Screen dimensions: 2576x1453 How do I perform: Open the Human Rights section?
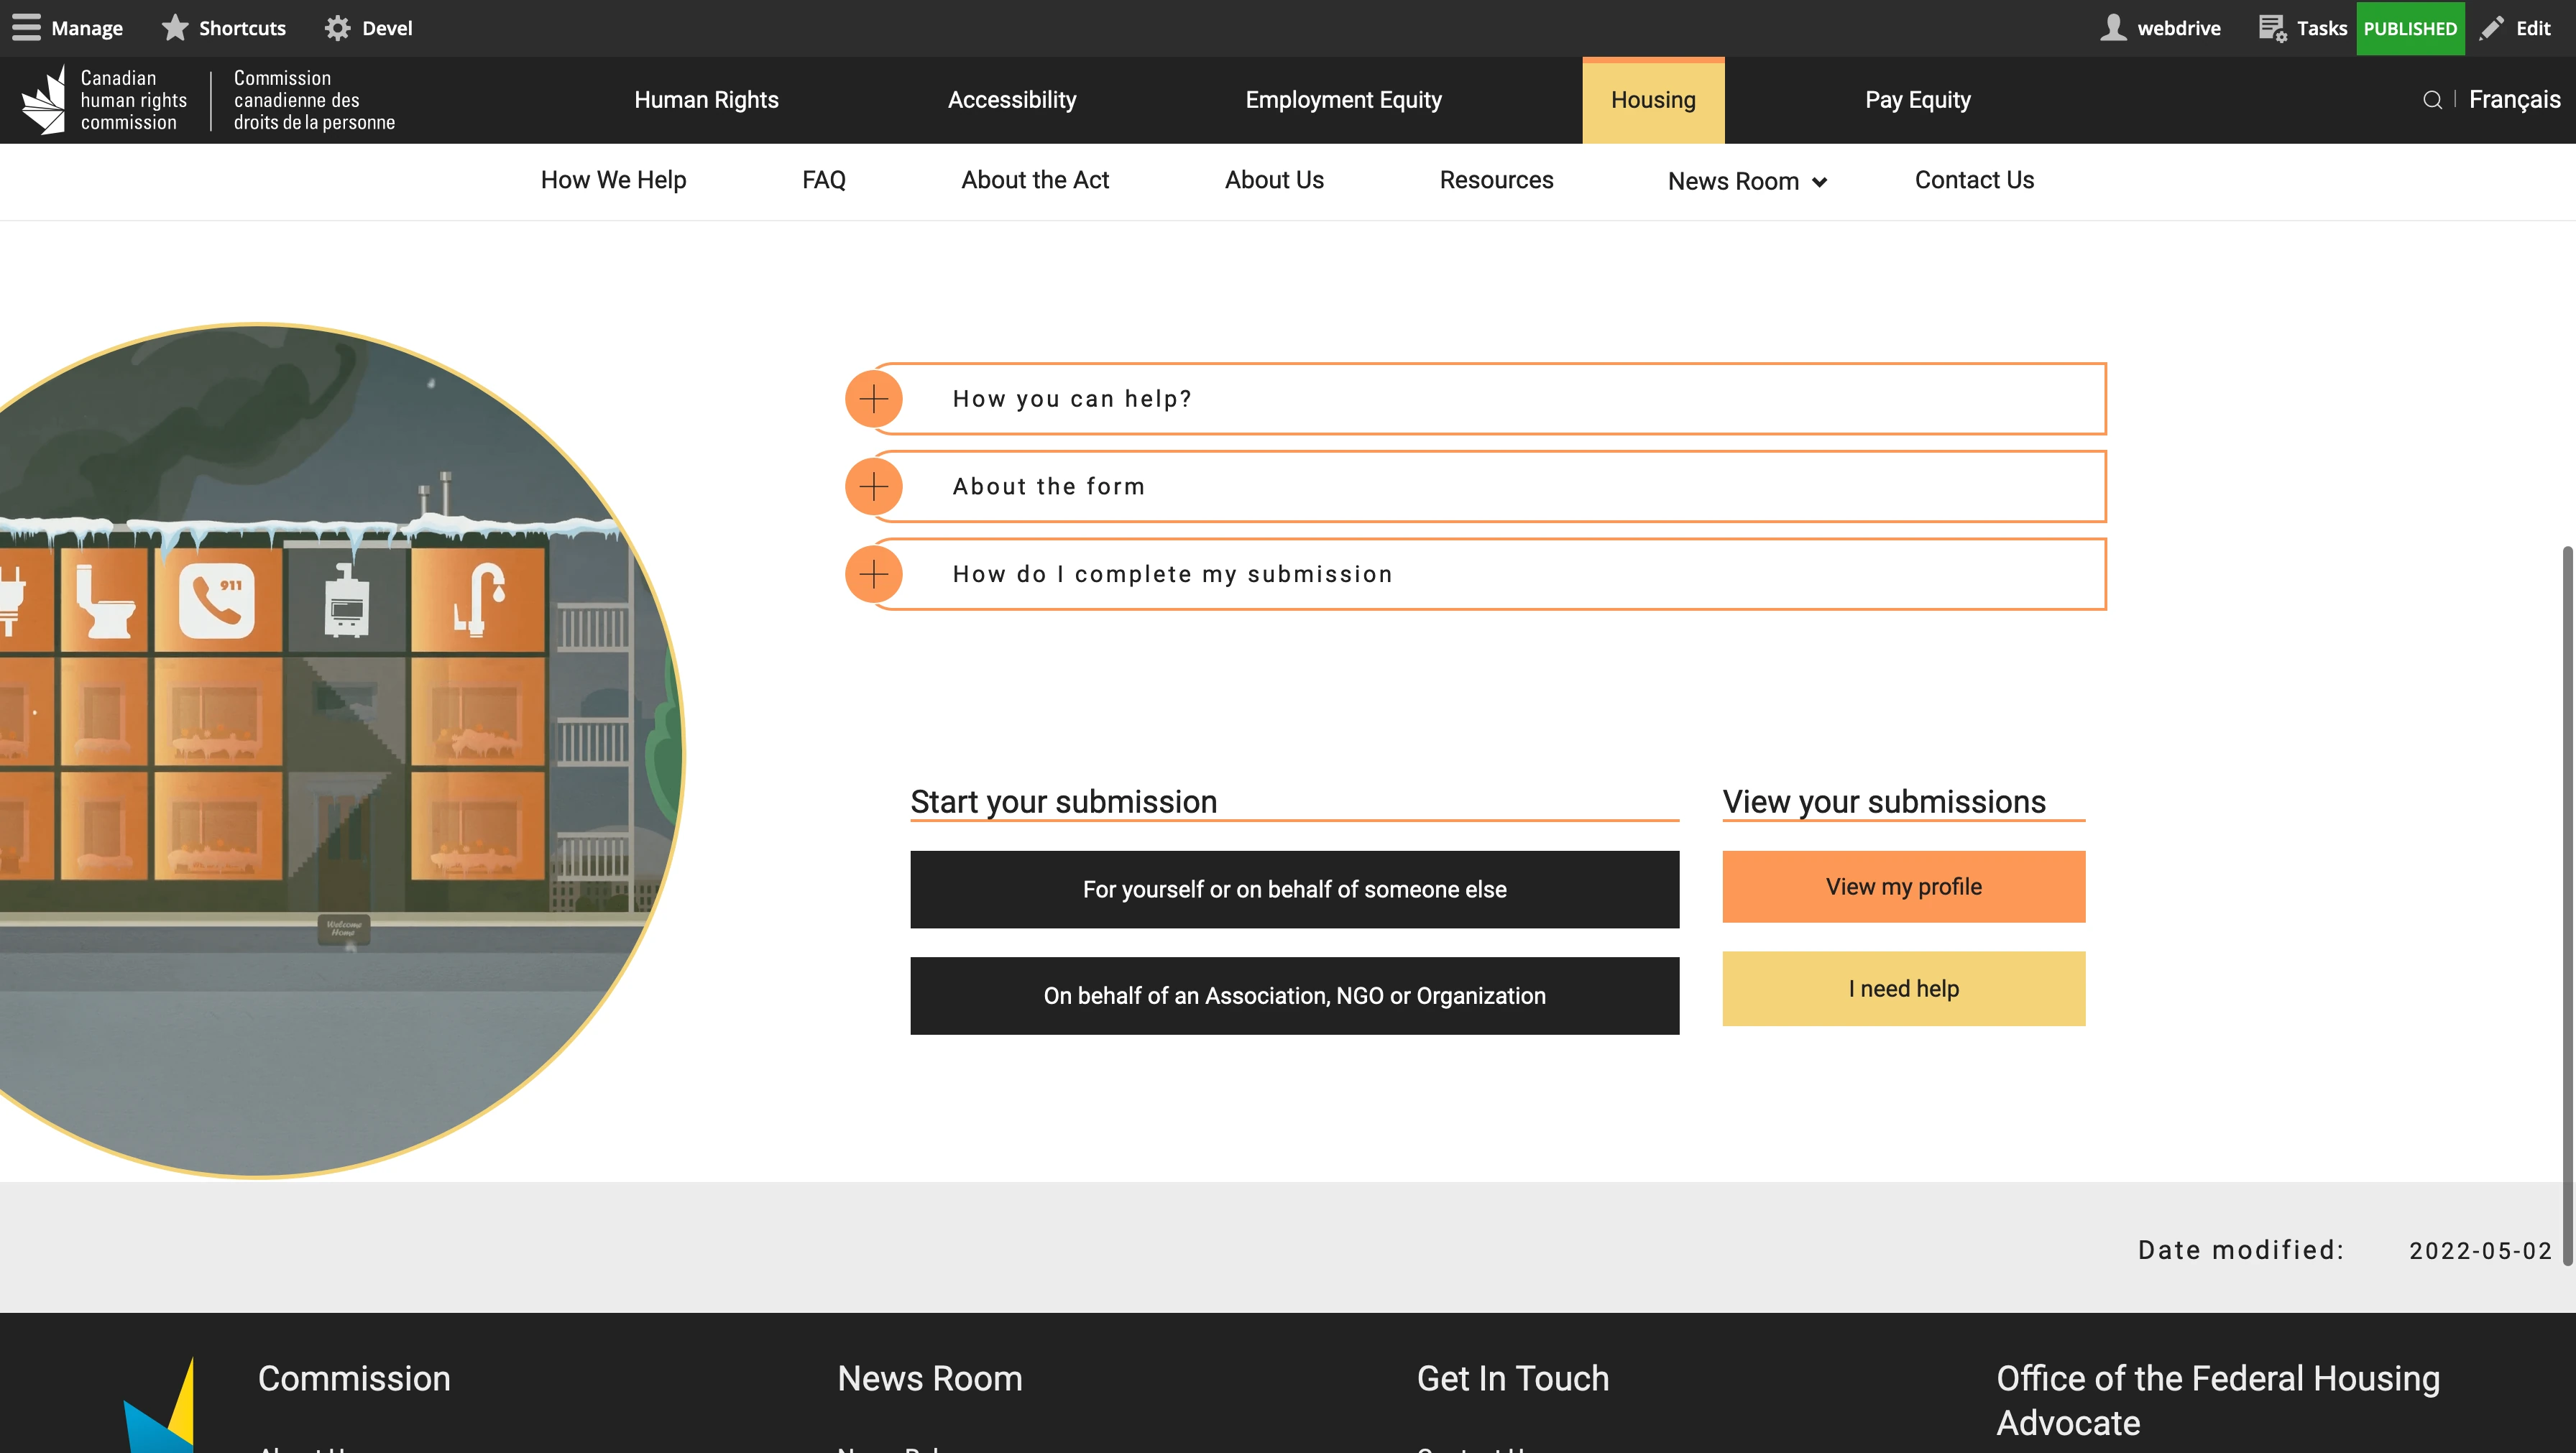pos(706,100)
